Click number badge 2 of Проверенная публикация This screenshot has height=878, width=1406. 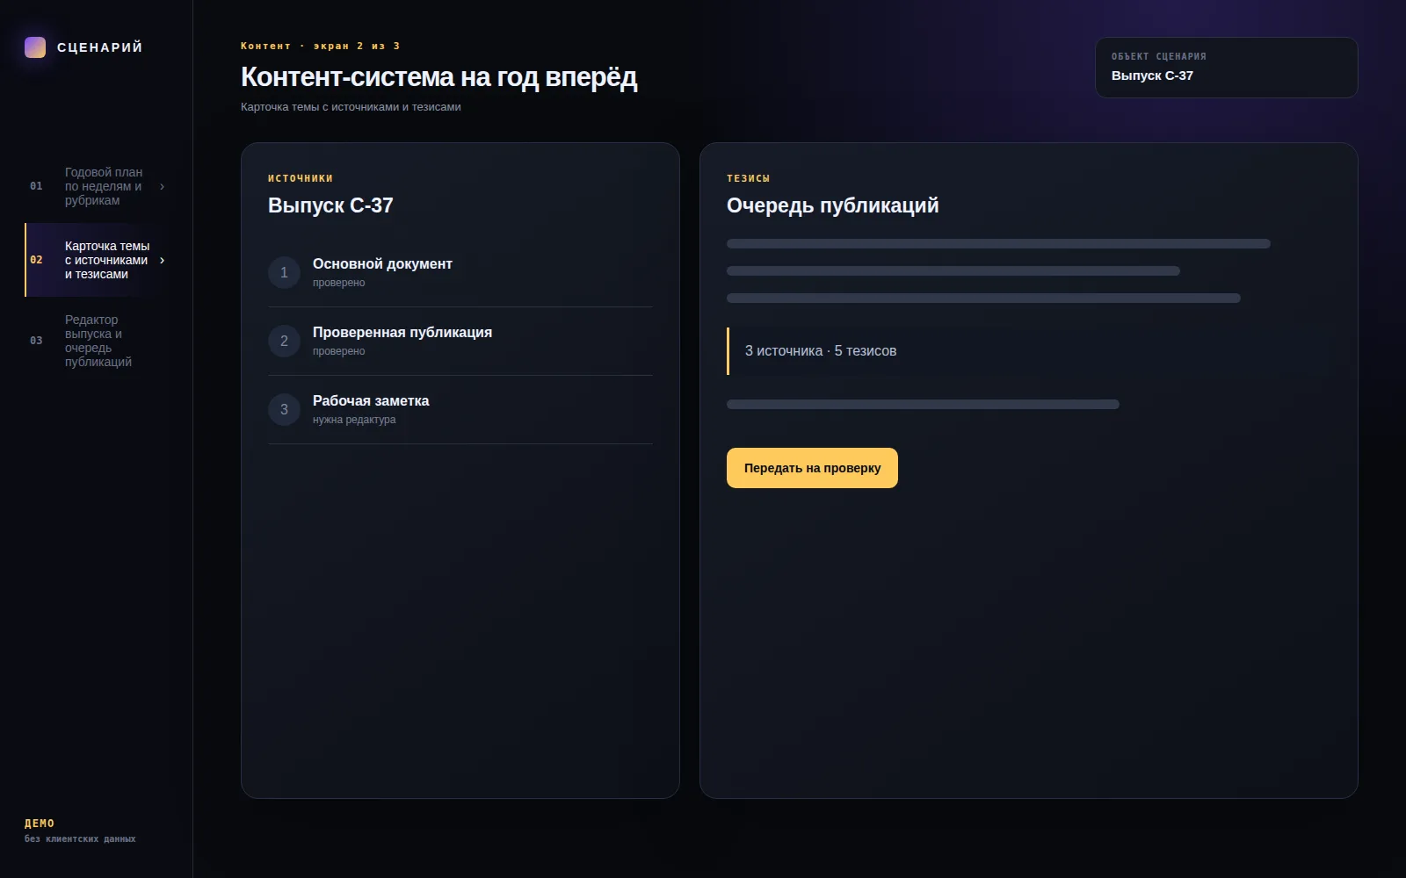click(284, 342)
